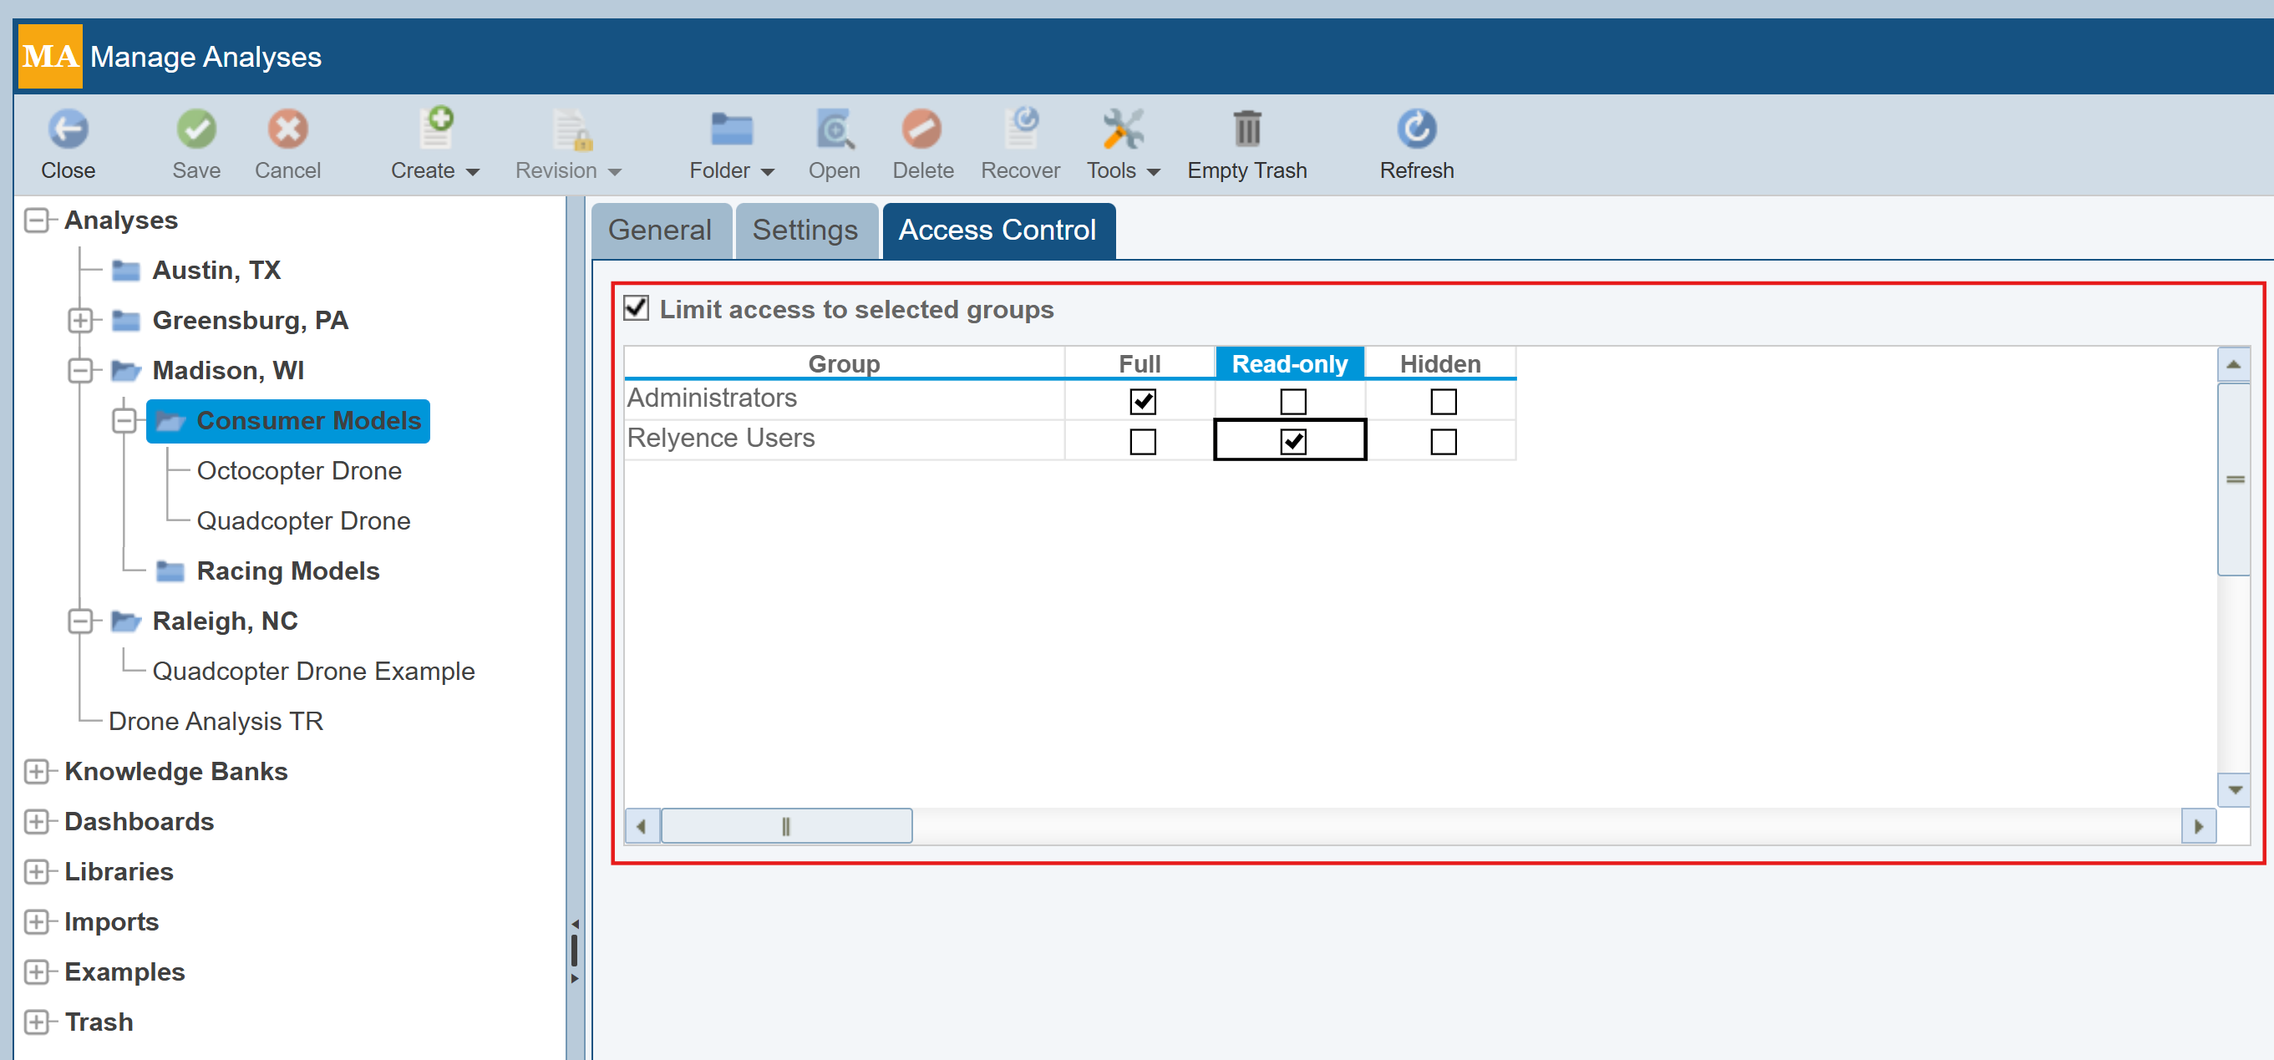This screenshot has width=2274, height=1060.
Task: Click the Delete icon in toolbar
Action: tap(921, 129)
